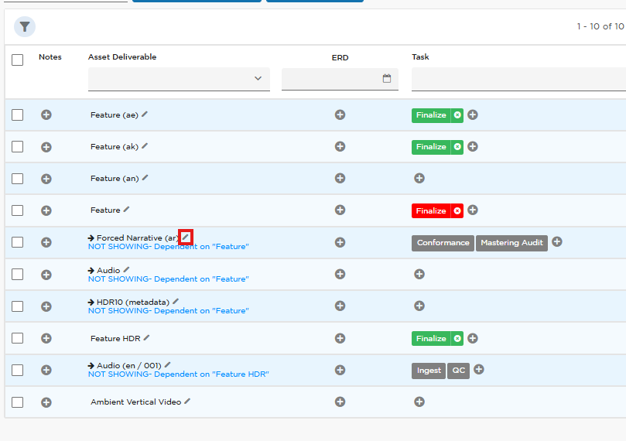The width and height of the screenshot is (626, 441).
Task: Check the plain Feature row checkbox
Action: 17,210
